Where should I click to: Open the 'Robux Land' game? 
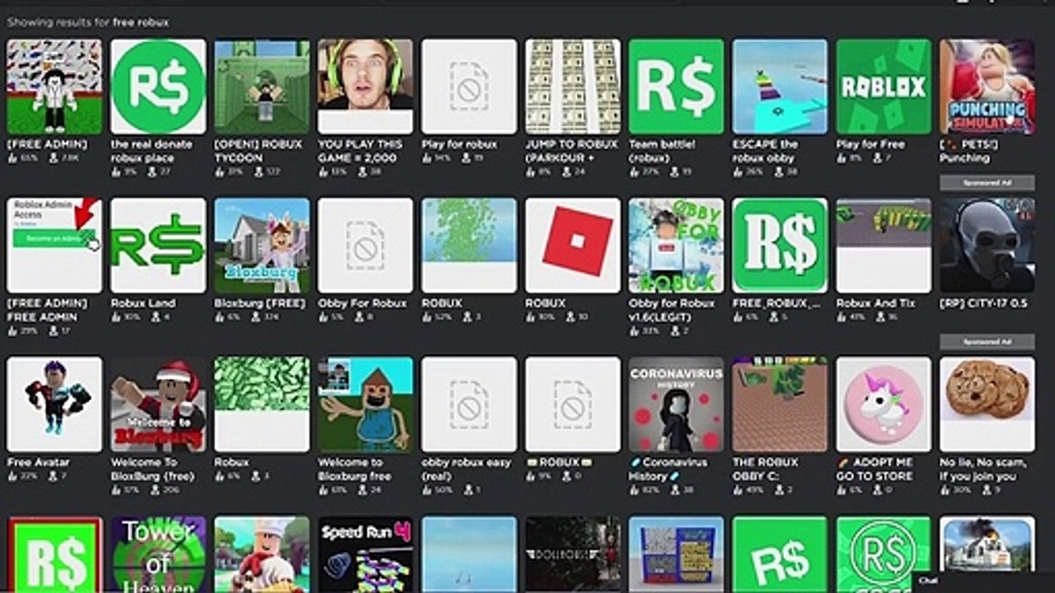click(x=158, y=245)
